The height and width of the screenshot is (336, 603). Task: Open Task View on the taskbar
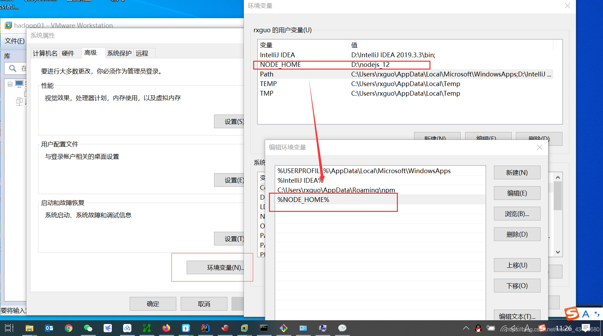pos(9,328)
